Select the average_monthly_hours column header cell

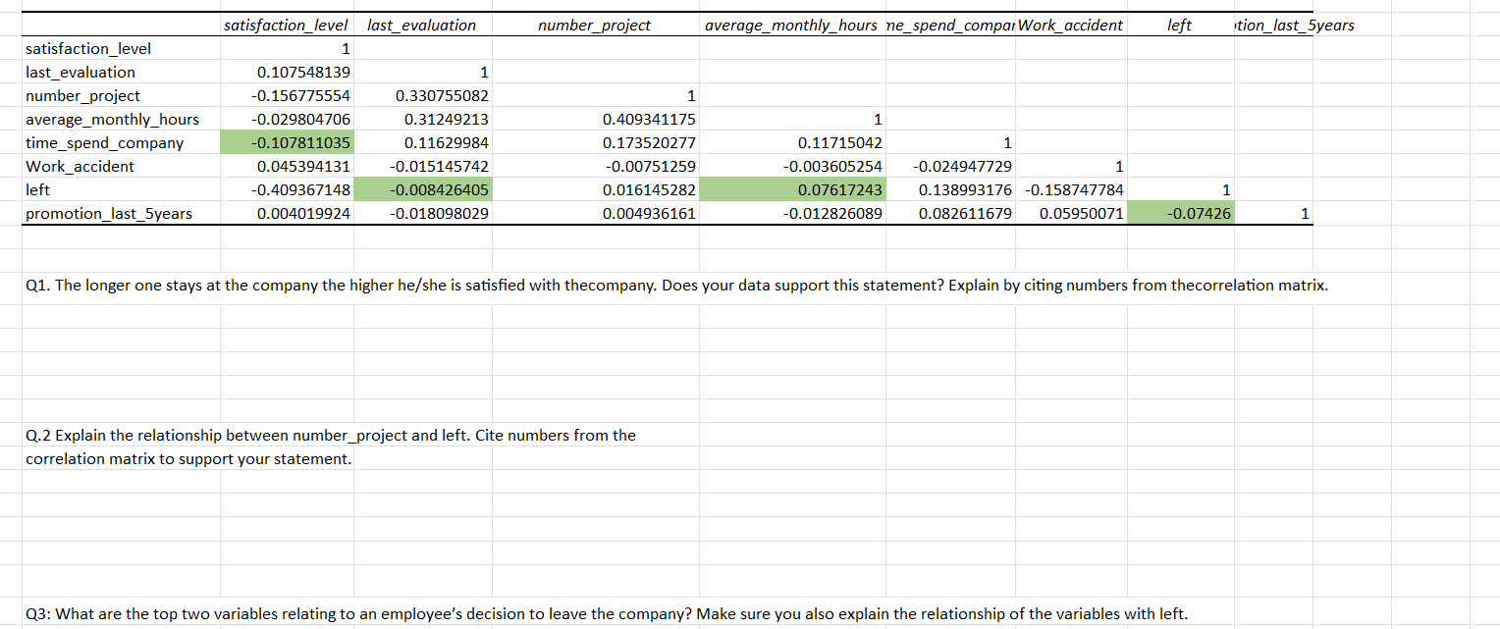791,26
